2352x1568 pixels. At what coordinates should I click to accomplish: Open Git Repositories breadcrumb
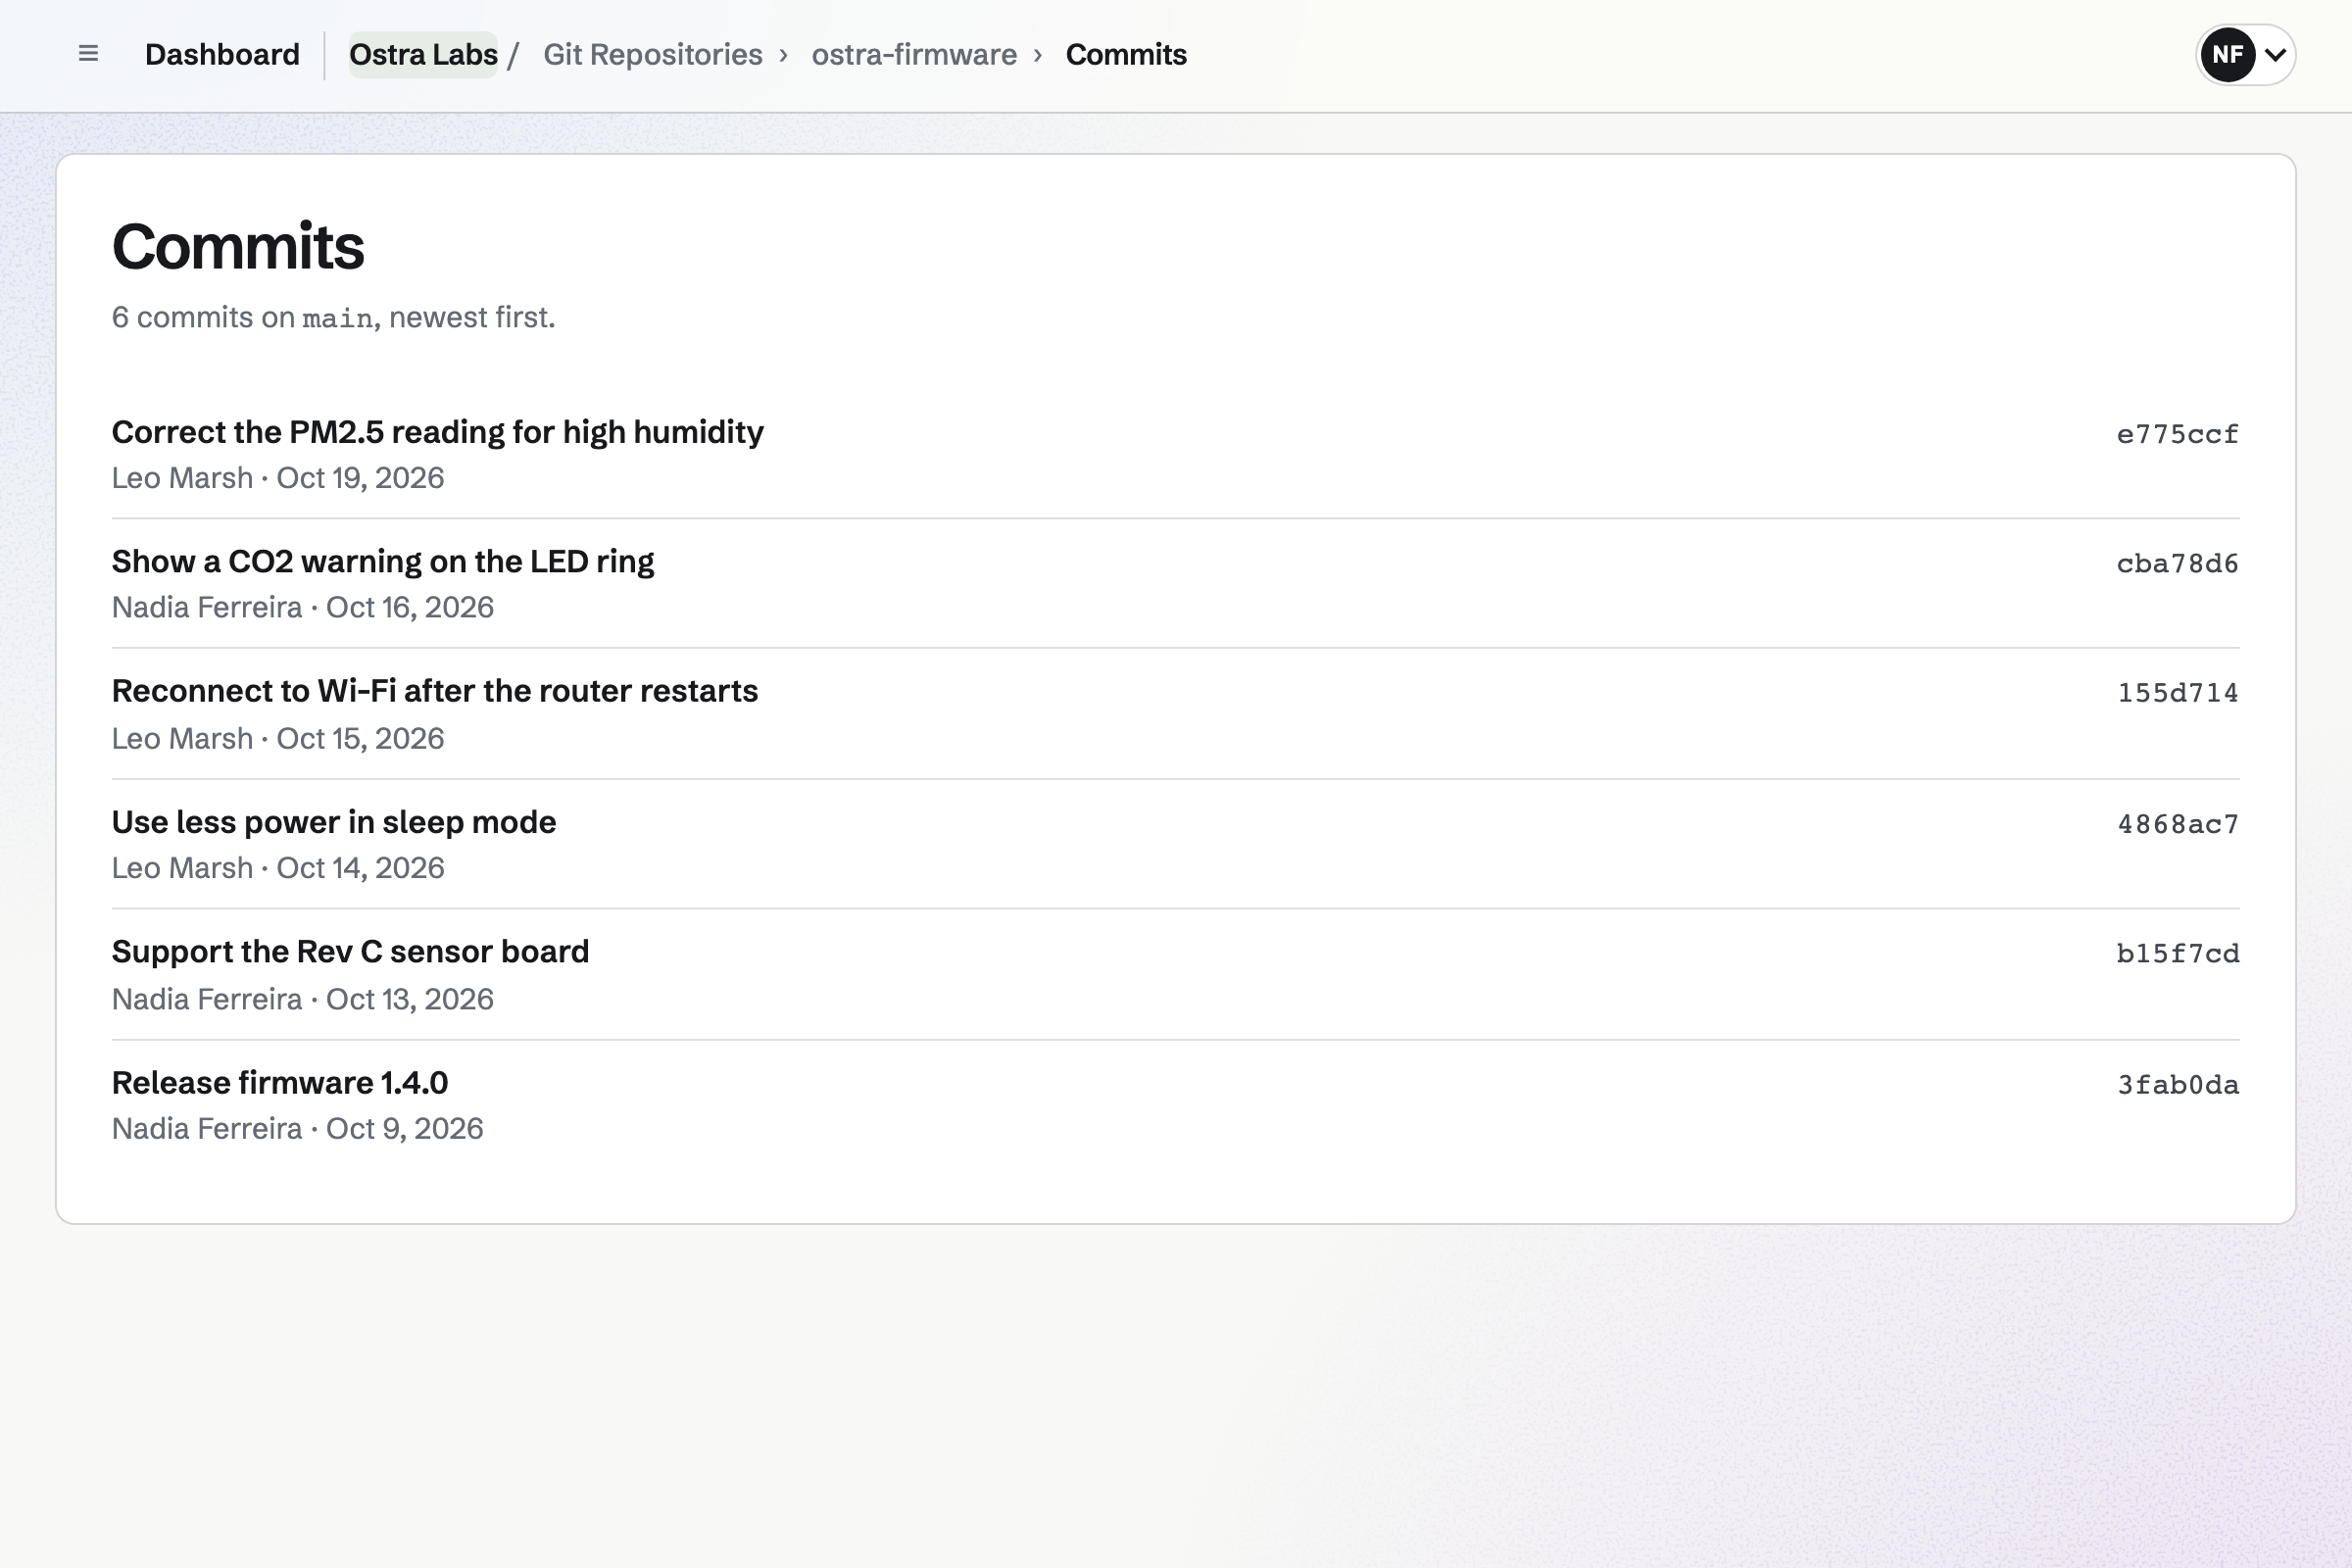pos(652,54)
